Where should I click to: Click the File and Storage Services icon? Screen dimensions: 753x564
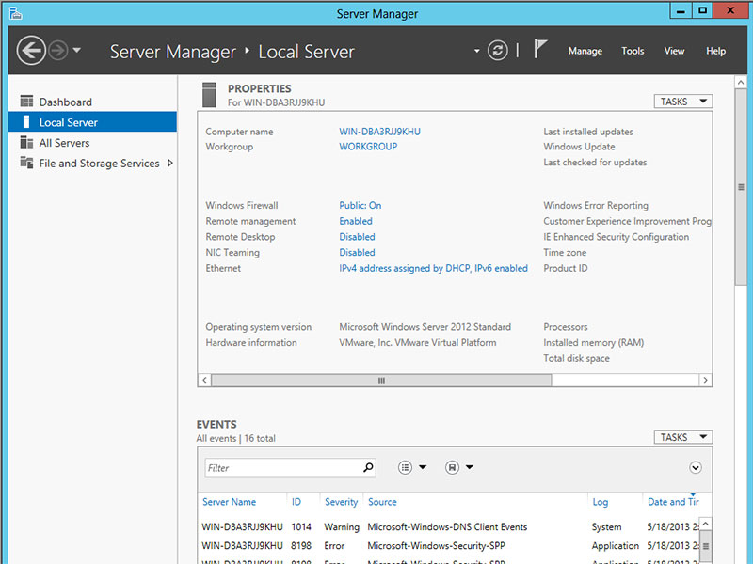27,163
